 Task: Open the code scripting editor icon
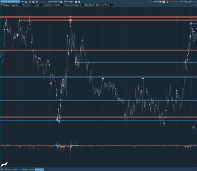pyautogui.click(x=30, y=2)
